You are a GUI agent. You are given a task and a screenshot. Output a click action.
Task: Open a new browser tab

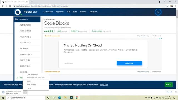point(31,2)
